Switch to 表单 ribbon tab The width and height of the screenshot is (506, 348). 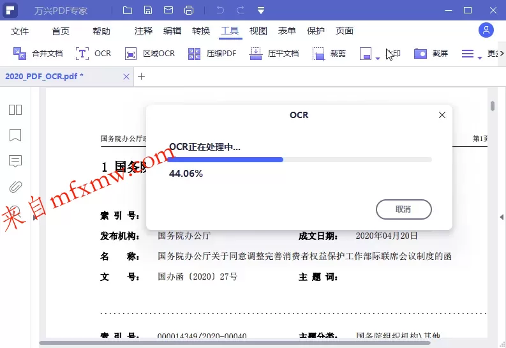287,31
